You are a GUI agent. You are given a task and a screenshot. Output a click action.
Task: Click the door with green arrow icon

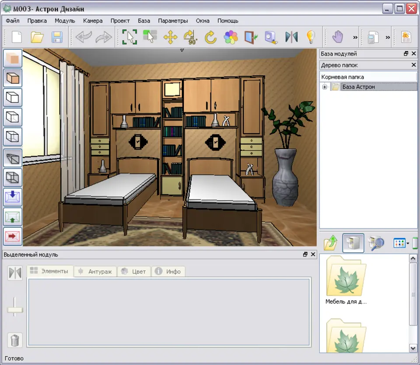click(x=251, y=37)
